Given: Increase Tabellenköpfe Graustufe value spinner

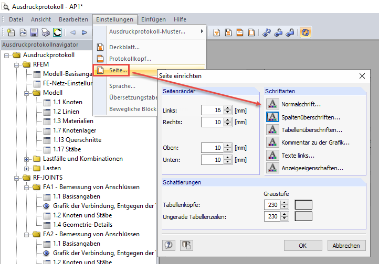Looking at the screenshot, I should coord(285,203).
